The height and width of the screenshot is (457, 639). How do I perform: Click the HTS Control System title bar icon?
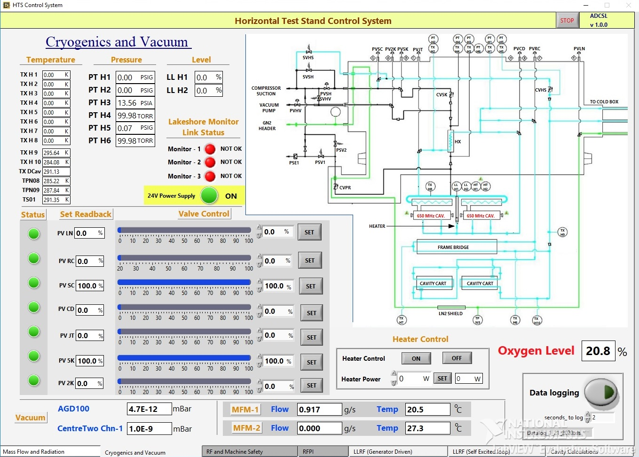(6, 5)
